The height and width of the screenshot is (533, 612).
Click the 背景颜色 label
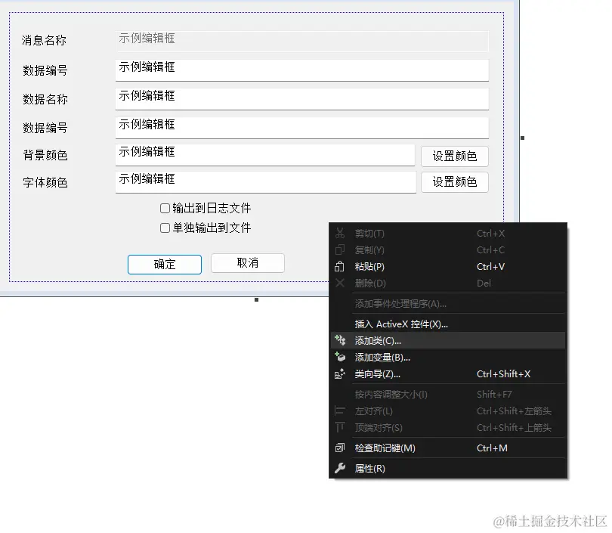pyautogui.click(x=45, y=155)
